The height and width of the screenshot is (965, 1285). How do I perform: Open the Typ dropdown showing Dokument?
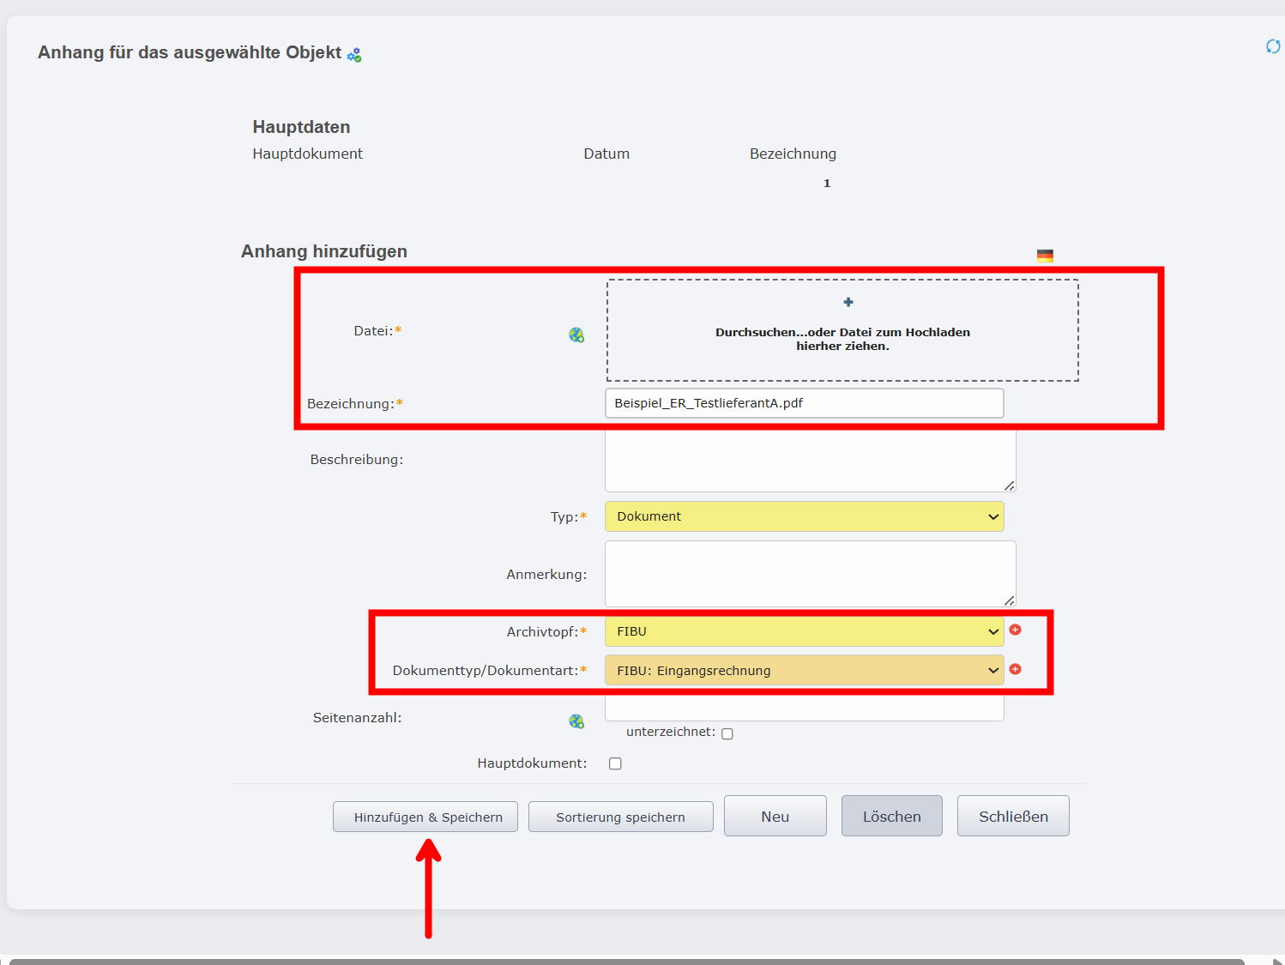(804, 516)
